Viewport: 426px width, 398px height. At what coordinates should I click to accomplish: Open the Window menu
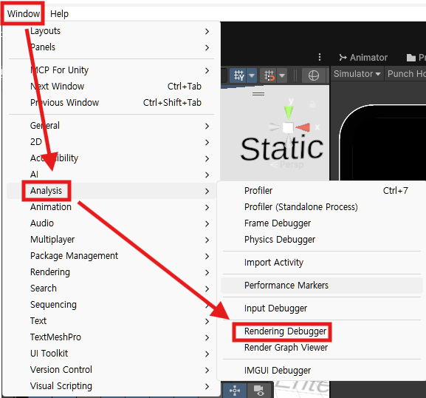click(x=23, y=13)
